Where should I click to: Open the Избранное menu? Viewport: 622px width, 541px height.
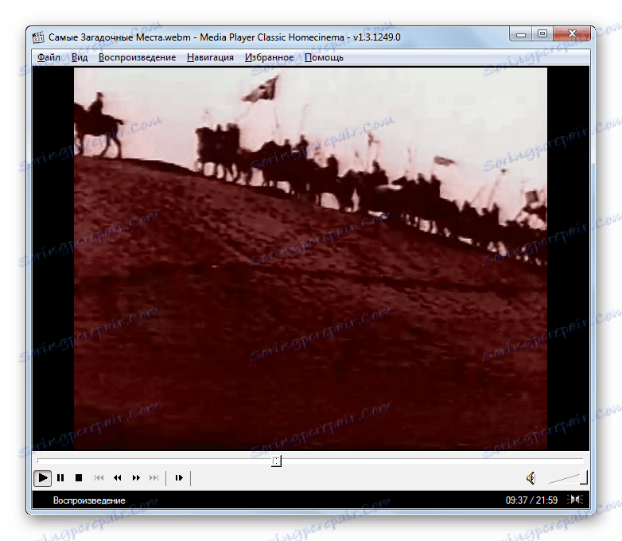270,57
